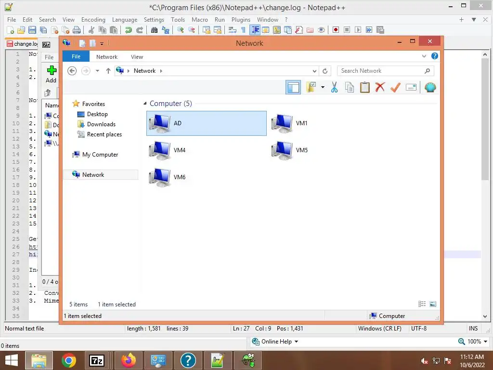
Task: Click the arrow after Network in breadcrumb
Action: tap(161, 71)
